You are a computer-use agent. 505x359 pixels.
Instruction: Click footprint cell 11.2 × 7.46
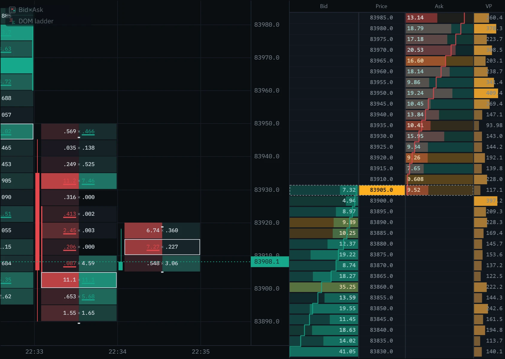pos(79,181)
